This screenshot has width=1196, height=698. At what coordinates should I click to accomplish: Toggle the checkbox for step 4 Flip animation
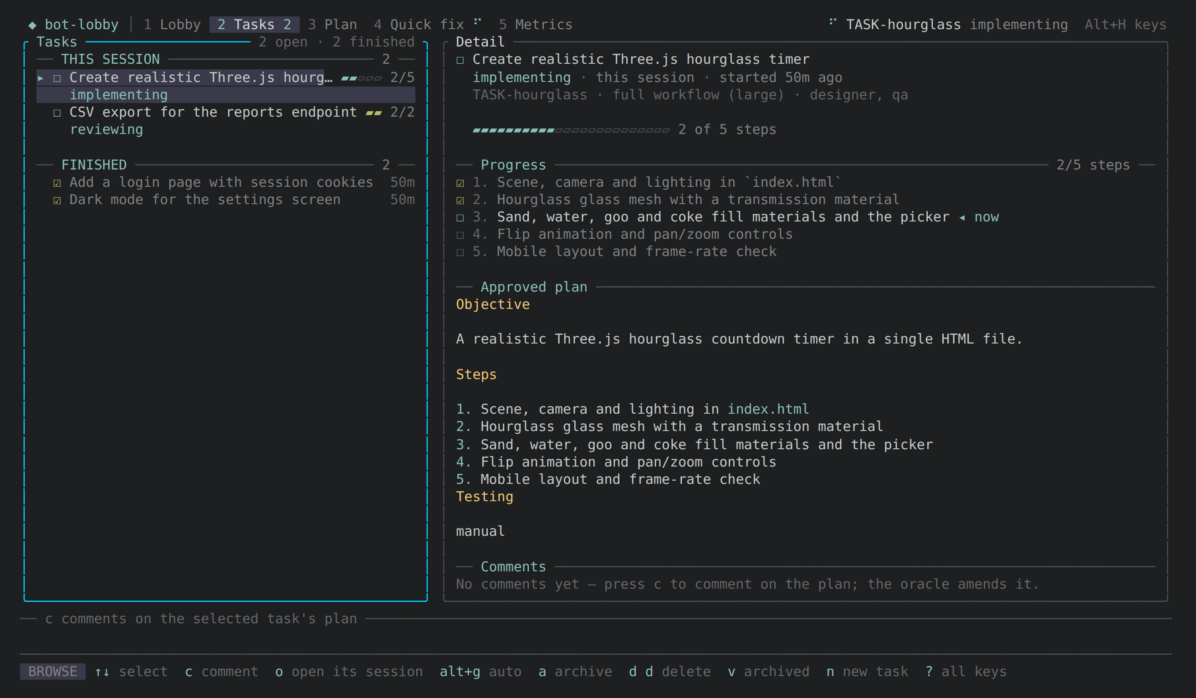(460, 235)
